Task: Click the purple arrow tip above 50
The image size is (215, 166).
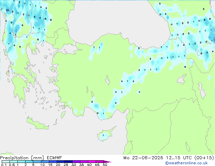Action: point(107,162)
